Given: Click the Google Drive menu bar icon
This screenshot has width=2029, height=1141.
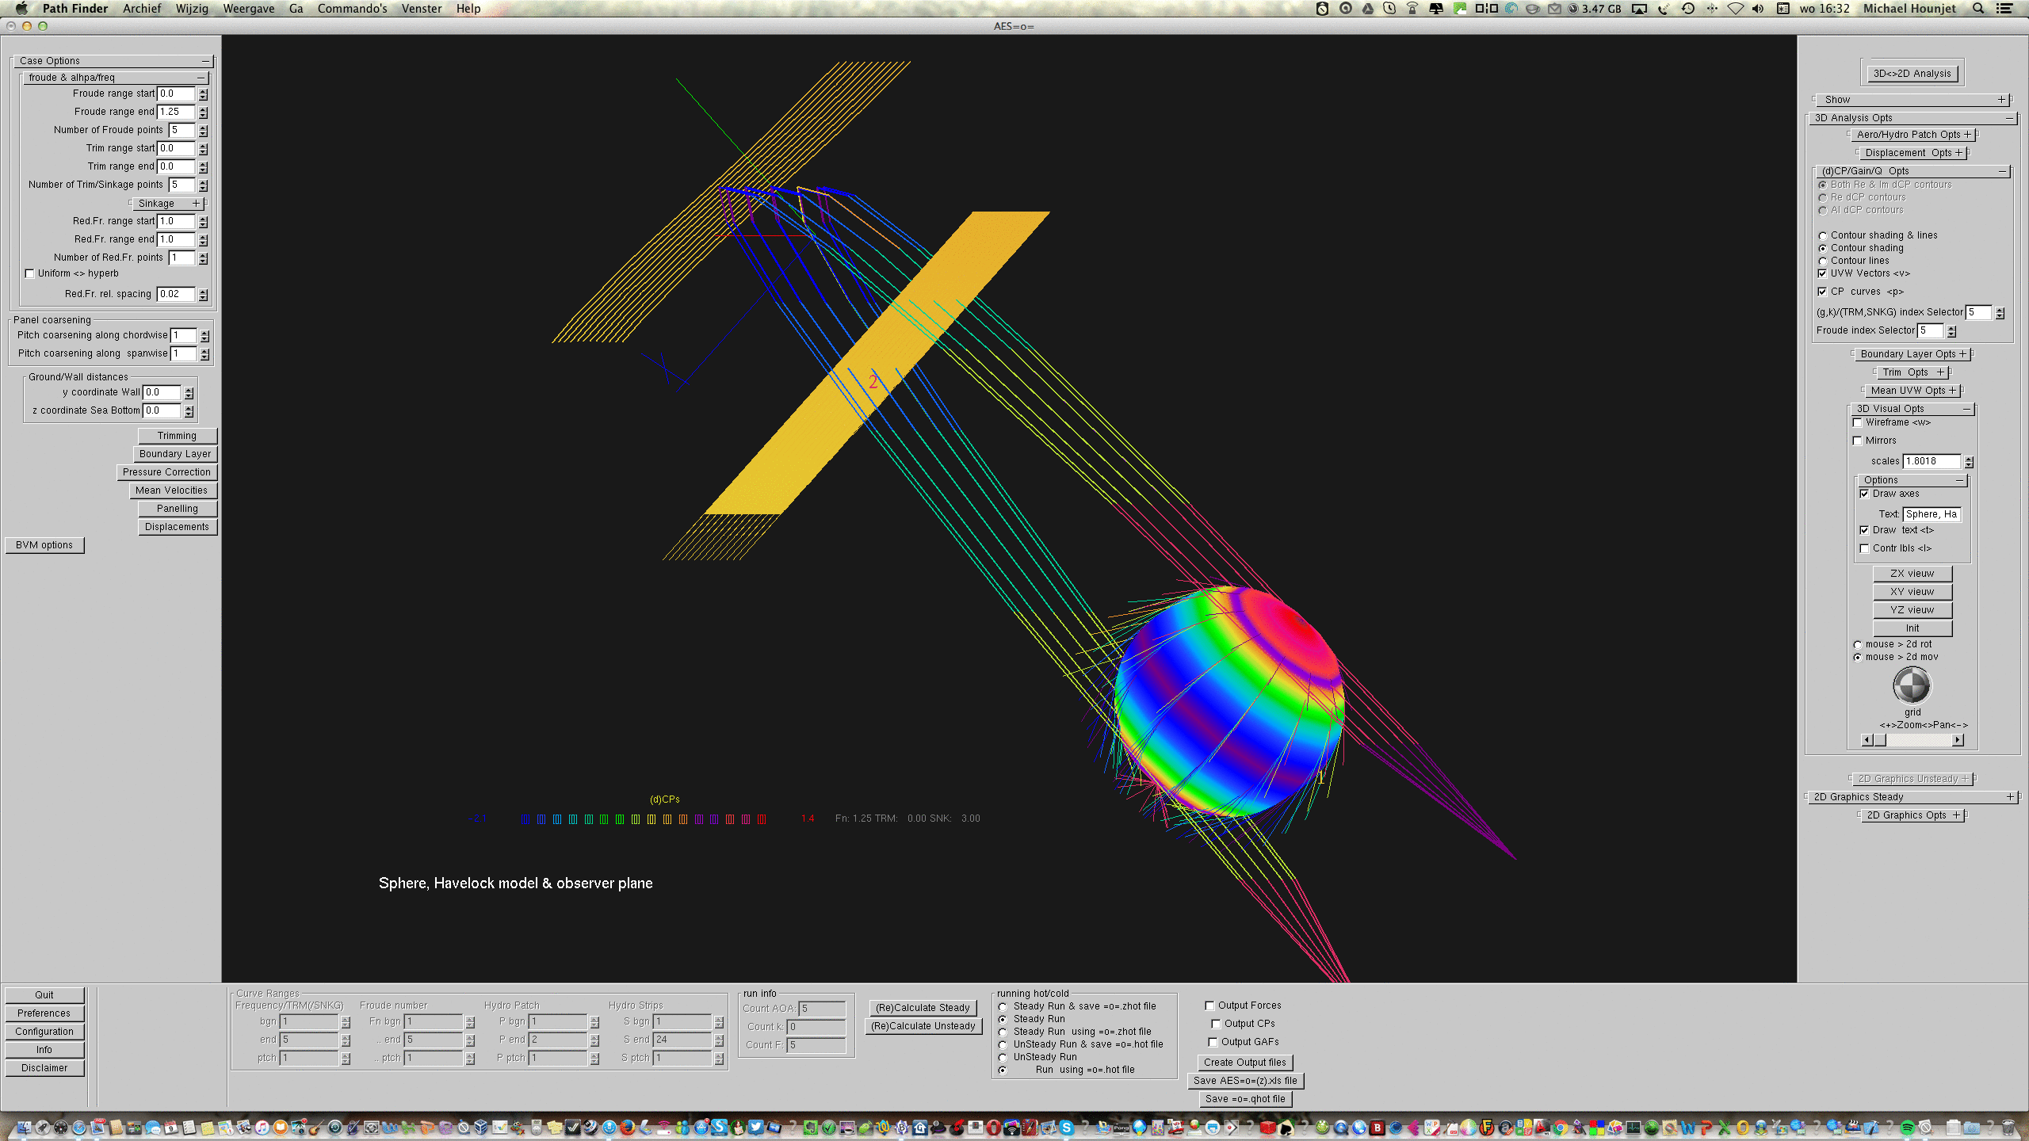Looking at the screenshot, I should pyautogui.click(x=1368, y=9).
